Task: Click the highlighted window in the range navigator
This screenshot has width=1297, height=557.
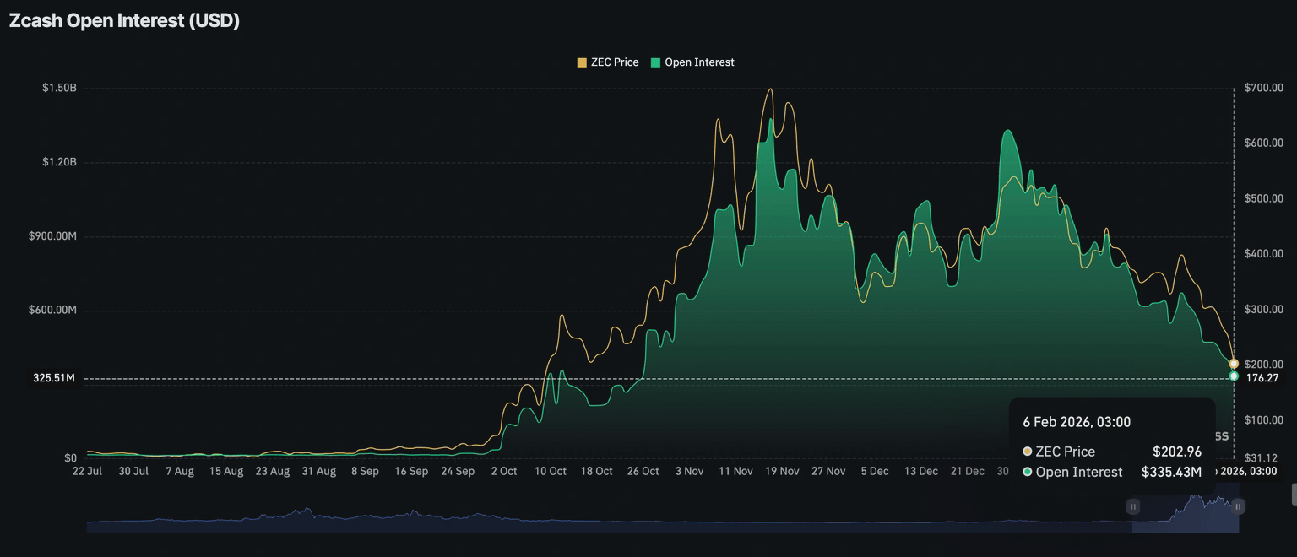Action: [1186, 516]
